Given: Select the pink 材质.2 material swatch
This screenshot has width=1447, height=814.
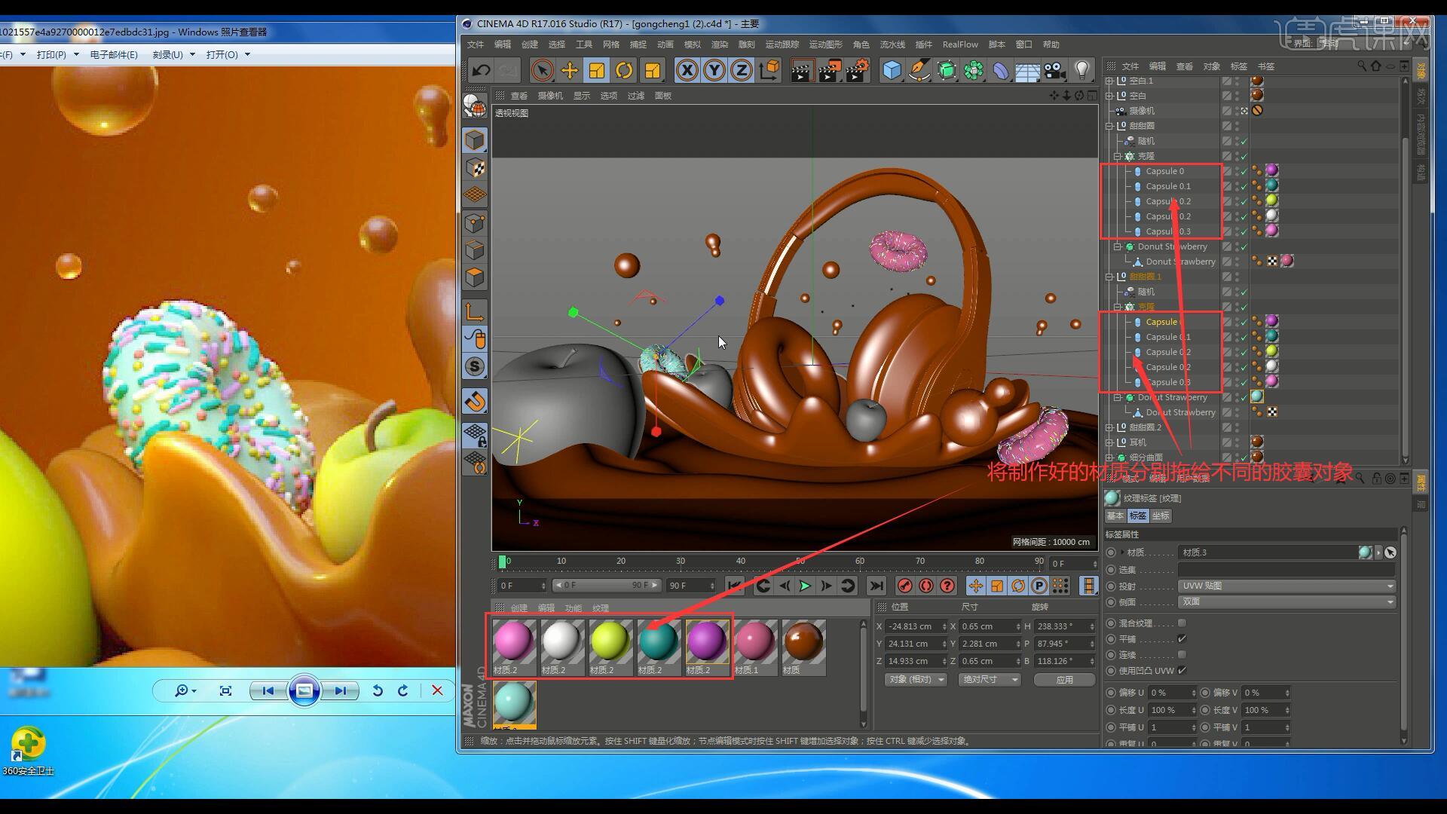Looking at the screenshot, I should tap(514, 647).
